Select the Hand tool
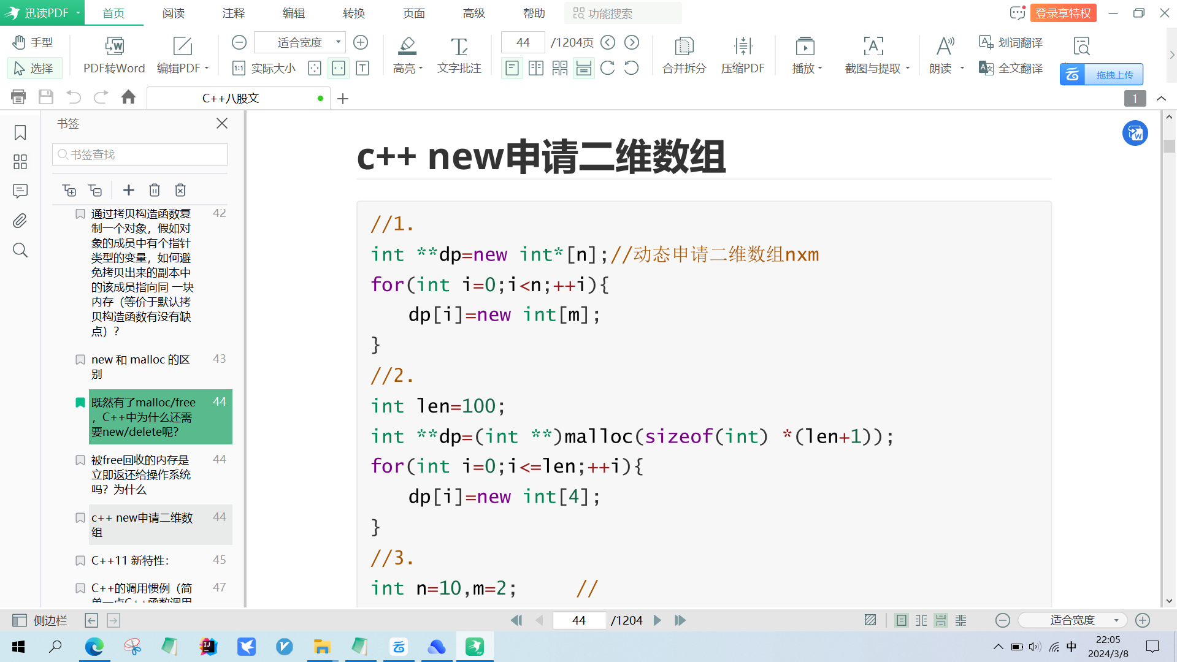The height and width of the screenshot is (662, 1177). (33, 42)
